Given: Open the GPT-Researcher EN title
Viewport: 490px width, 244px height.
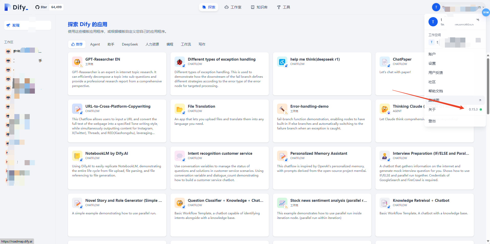Looking at the screenshot, I should click(x=103, y=59).
